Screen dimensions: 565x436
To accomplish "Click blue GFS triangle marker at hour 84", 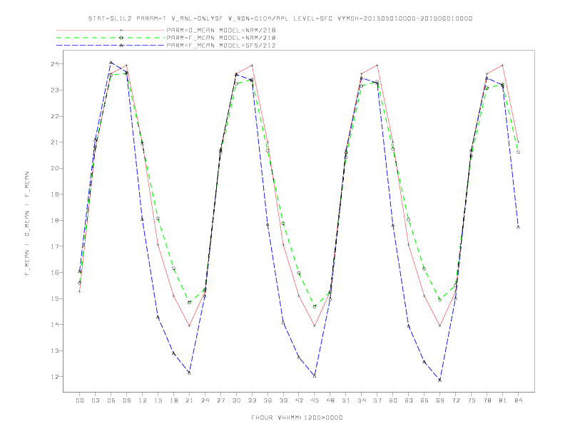I will (519, 227).
